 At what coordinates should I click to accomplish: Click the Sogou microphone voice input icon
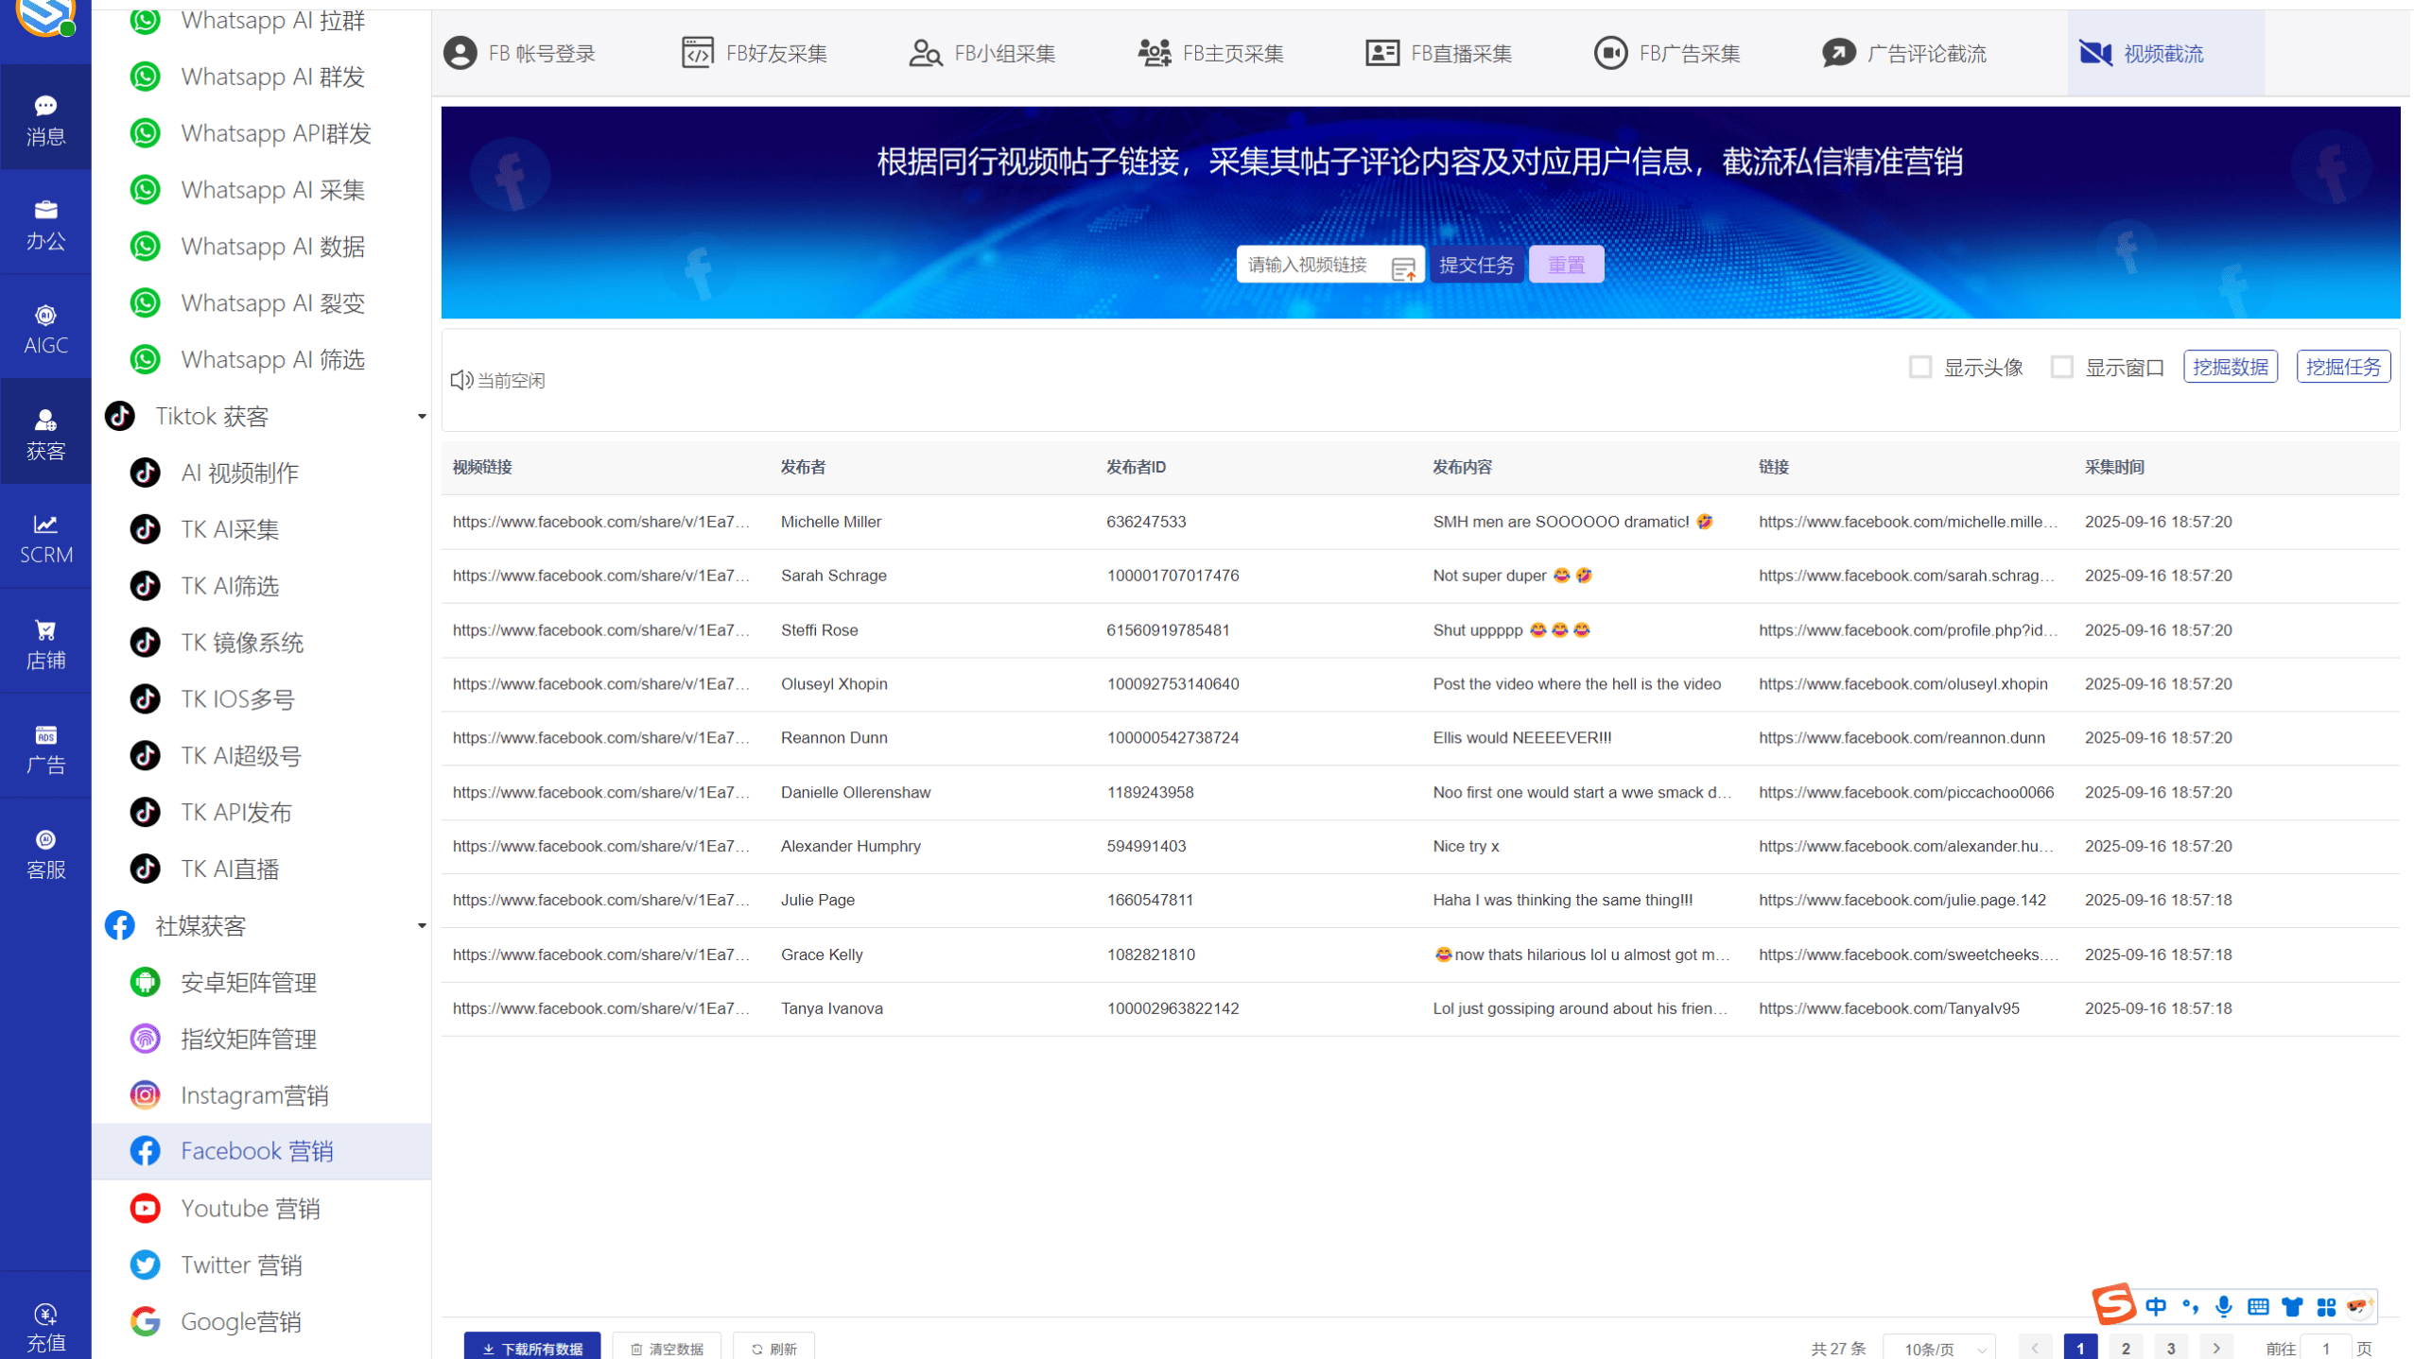tap(2223, 1307)
